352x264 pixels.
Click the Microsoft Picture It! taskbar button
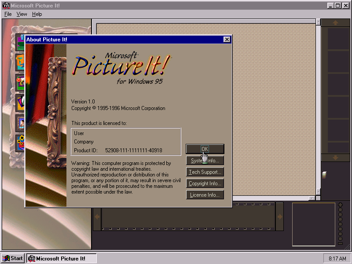click(x=61, y=258)
